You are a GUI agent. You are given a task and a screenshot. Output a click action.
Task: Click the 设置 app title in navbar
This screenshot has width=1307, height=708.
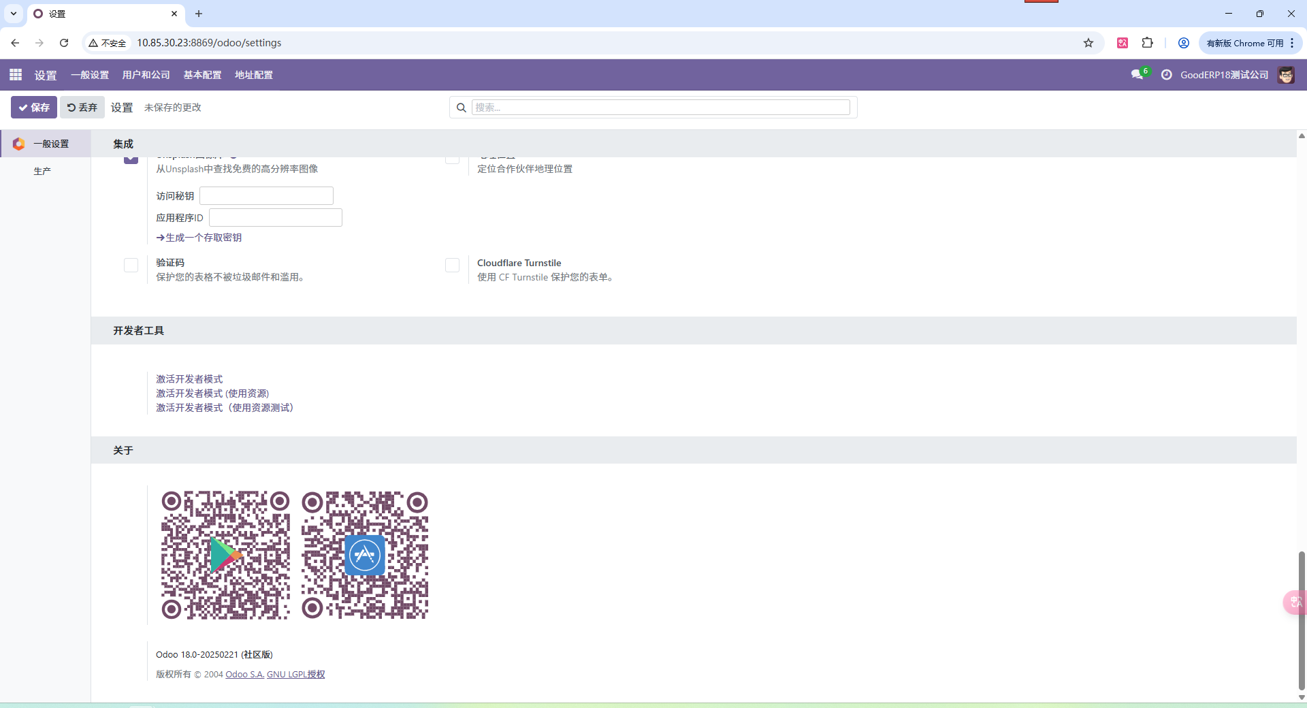tap(46, 75)
